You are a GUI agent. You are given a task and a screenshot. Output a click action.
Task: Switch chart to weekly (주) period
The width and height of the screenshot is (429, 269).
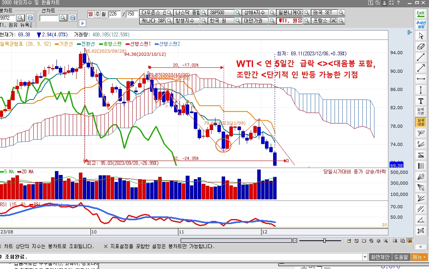pyautogui.click(x=97, y=14)
